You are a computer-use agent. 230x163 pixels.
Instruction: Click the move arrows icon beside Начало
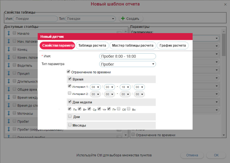pyautogui.click(x=9, y=33)
